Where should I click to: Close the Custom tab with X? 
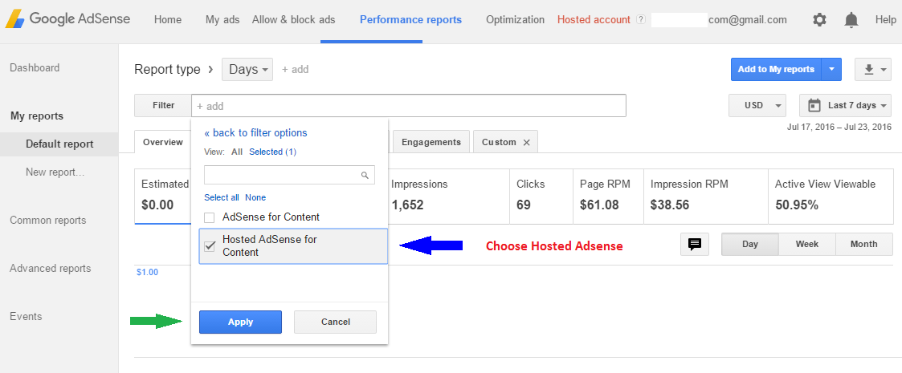526,143
